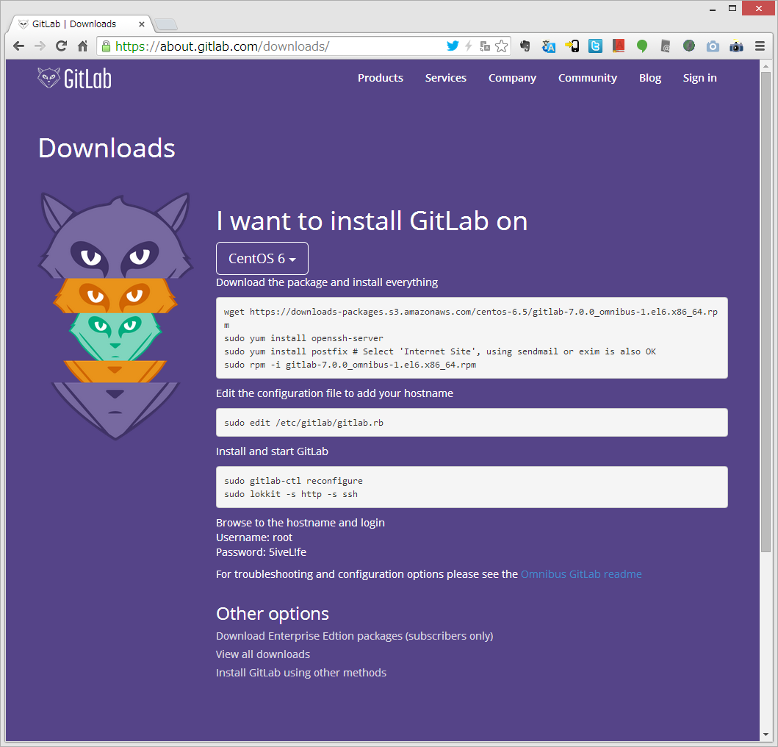Open the Twitter extension in the toolbar
The height and width of the screenshot is (747, 778).
595,46
